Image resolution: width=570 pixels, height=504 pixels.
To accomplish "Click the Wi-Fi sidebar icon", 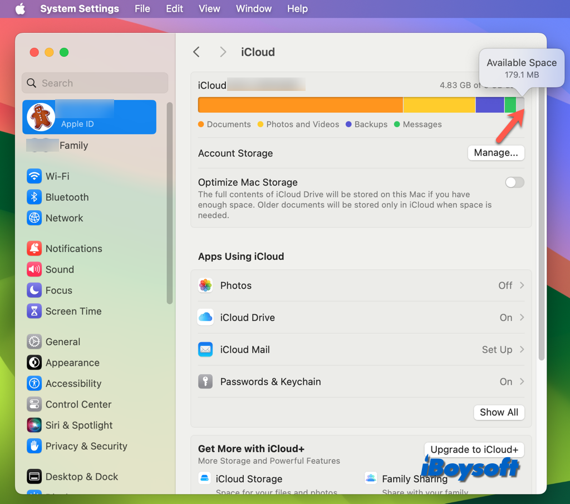I will tap(34, 176).
